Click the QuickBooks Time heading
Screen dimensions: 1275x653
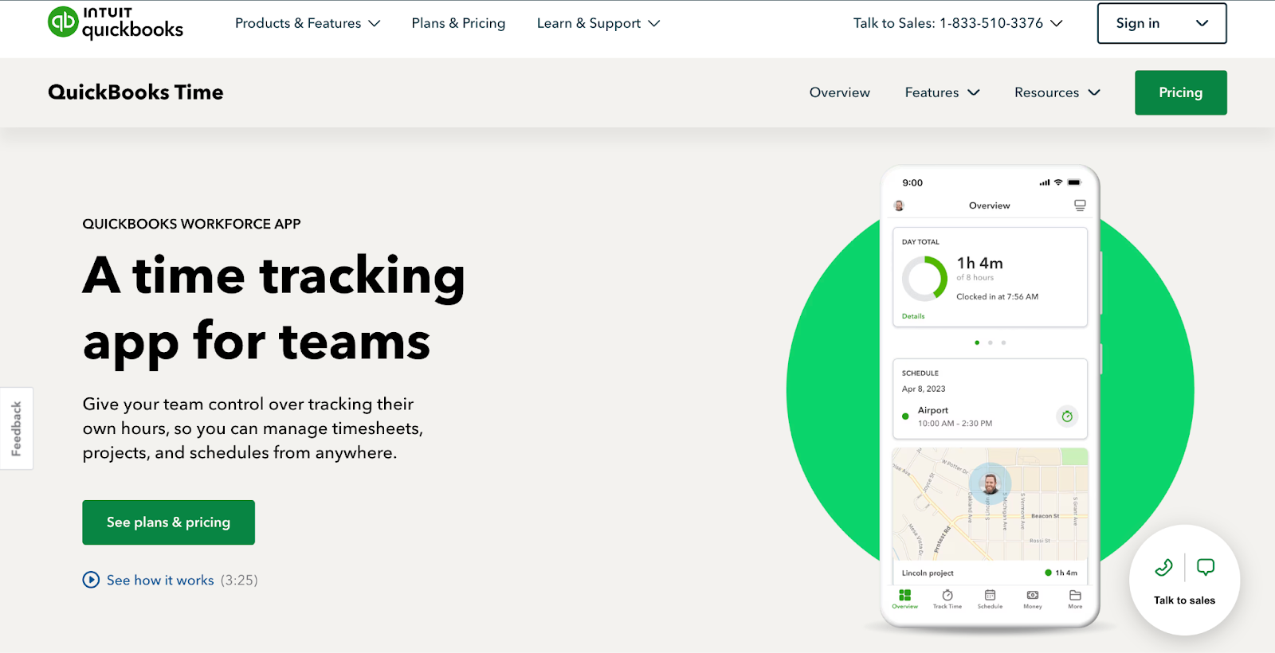(135, 92)
